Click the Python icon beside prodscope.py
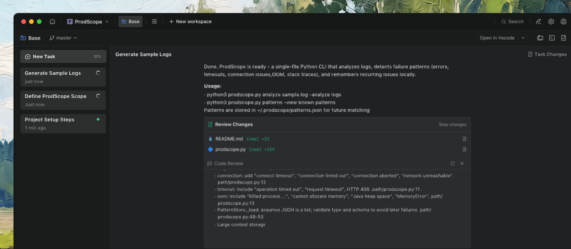Image resolution: width=571 pixels, height=249 pixels. pos(210,149)
